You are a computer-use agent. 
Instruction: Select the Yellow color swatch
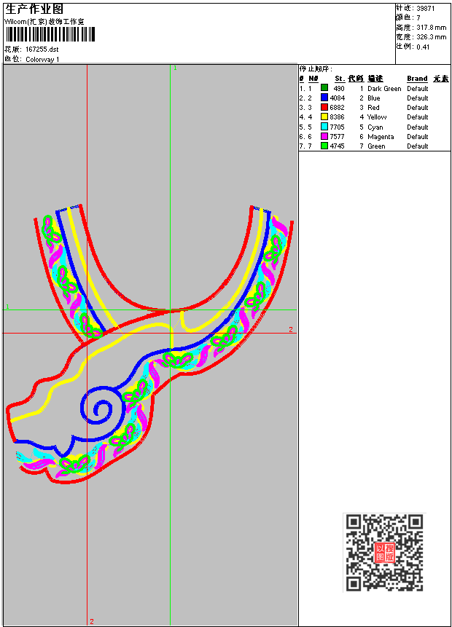[324, 117]
